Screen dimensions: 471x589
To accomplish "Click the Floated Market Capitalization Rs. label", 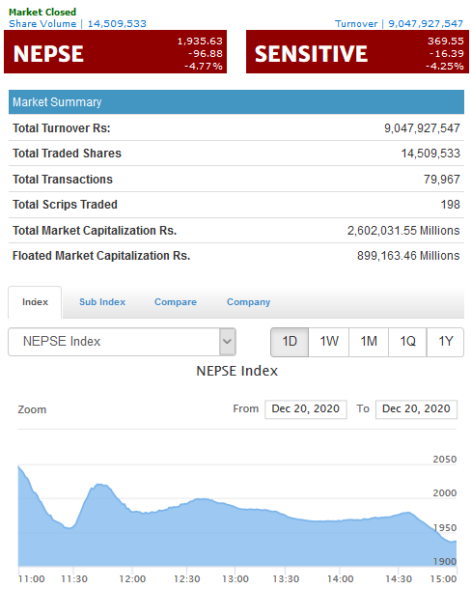I will pyautogui.click(x=101, y=256).
